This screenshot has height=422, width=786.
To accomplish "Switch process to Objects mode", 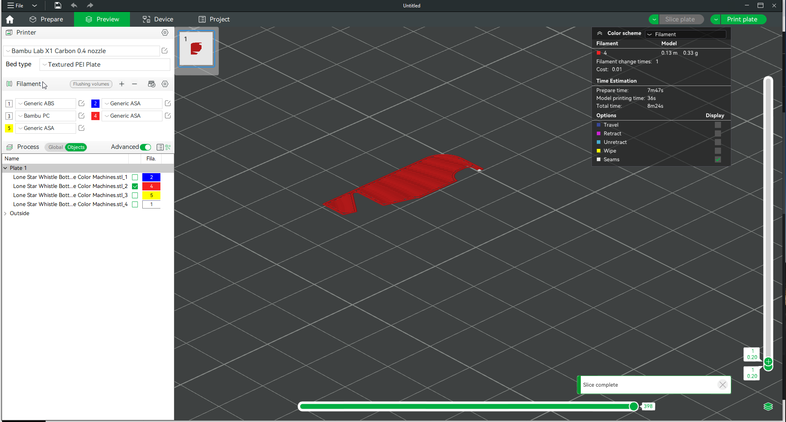I will (76, 147).
